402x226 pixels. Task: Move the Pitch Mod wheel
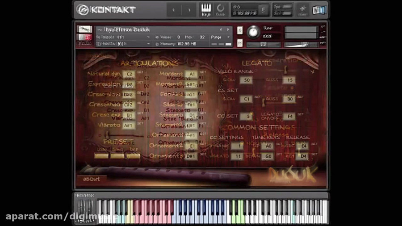[x=86, y=208]
